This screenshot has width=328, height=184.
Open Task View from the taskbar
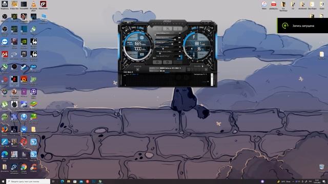click(53, 181)
